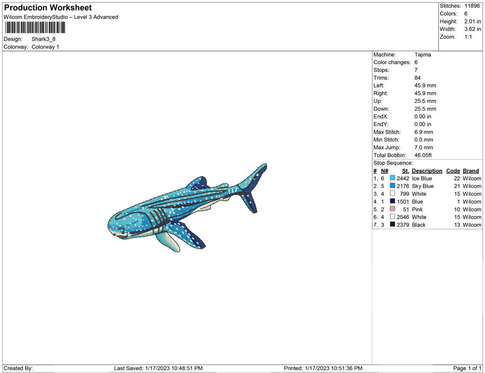Click the Left value 45.9 mm
The height and width of the screenshot is (373, 485).
425,85
